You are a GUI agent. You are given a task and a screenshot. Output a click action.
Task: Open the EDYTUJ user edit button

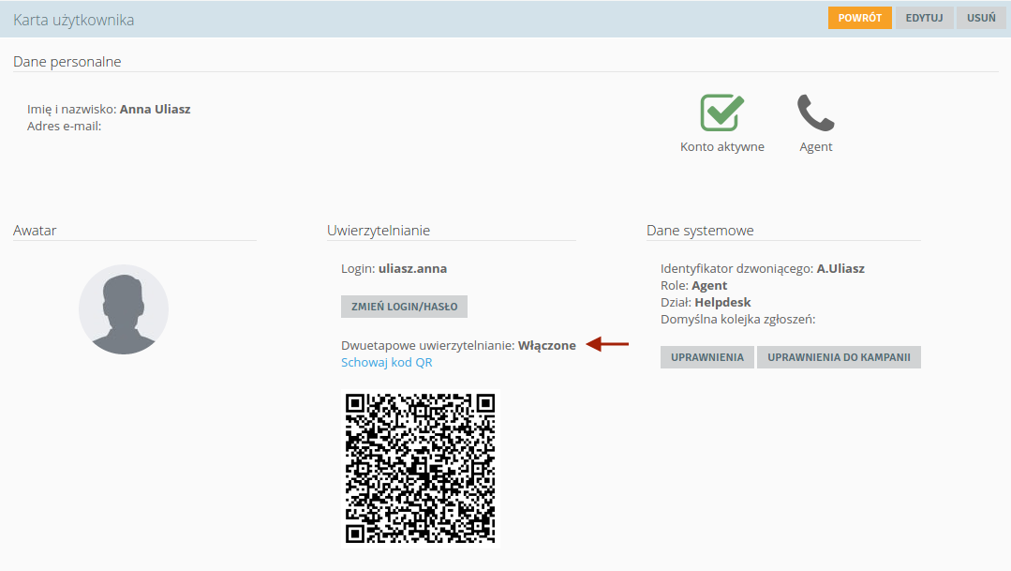(x=924, y=18)
